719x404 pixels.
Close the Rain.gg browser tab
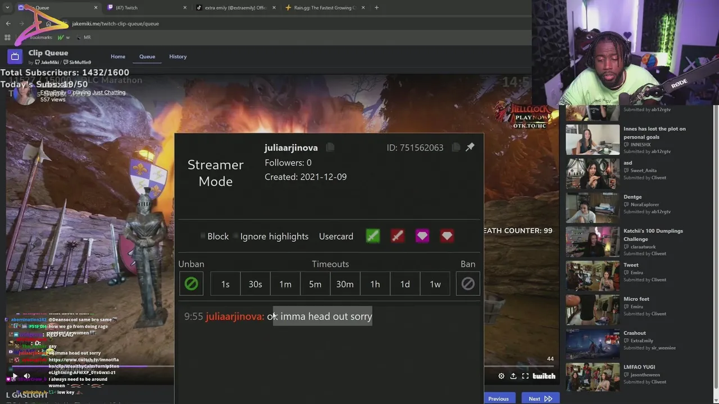click(x=363, y=8)
